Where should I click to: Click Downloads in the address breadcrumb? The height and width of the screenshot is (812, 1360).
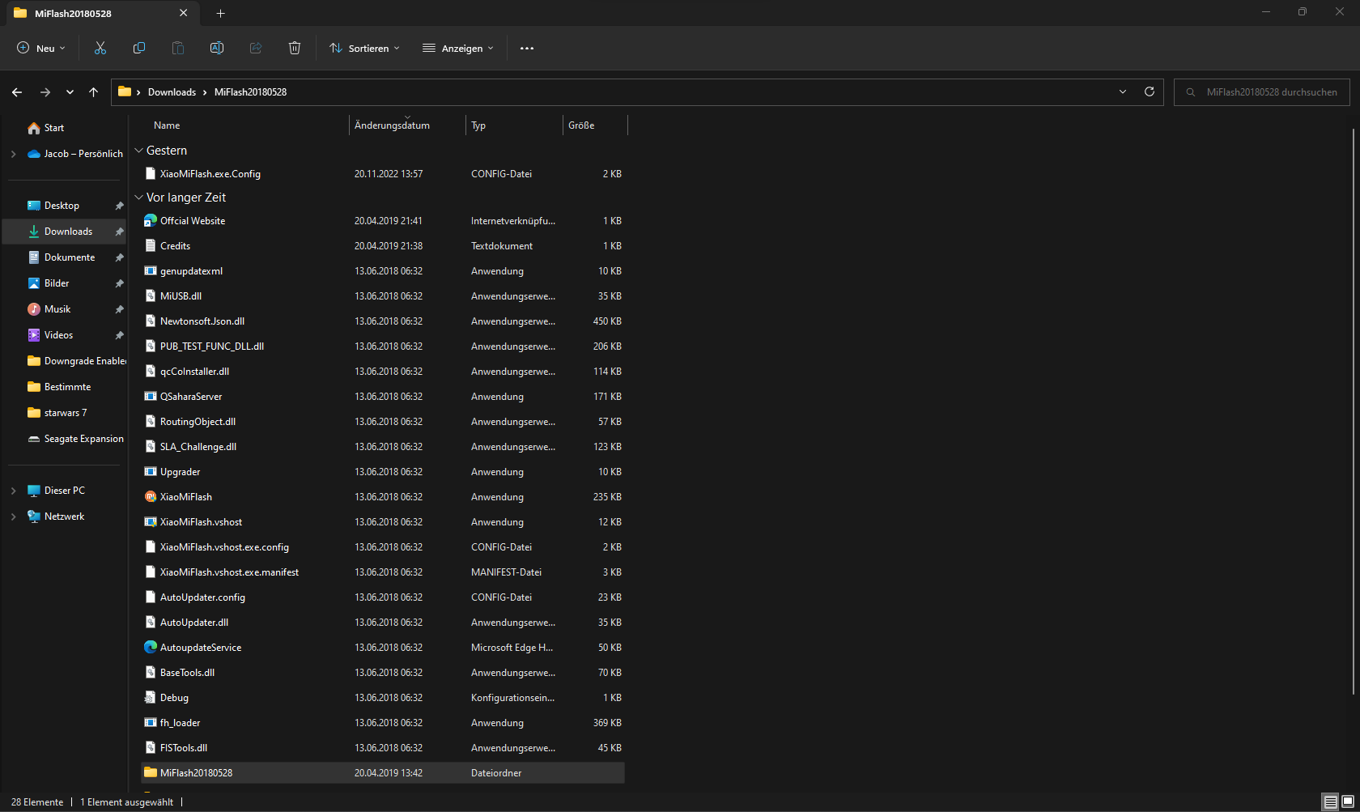tap(172, 92)
